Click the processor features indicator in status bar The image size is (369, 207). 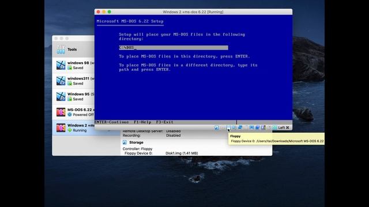(263, 128)
